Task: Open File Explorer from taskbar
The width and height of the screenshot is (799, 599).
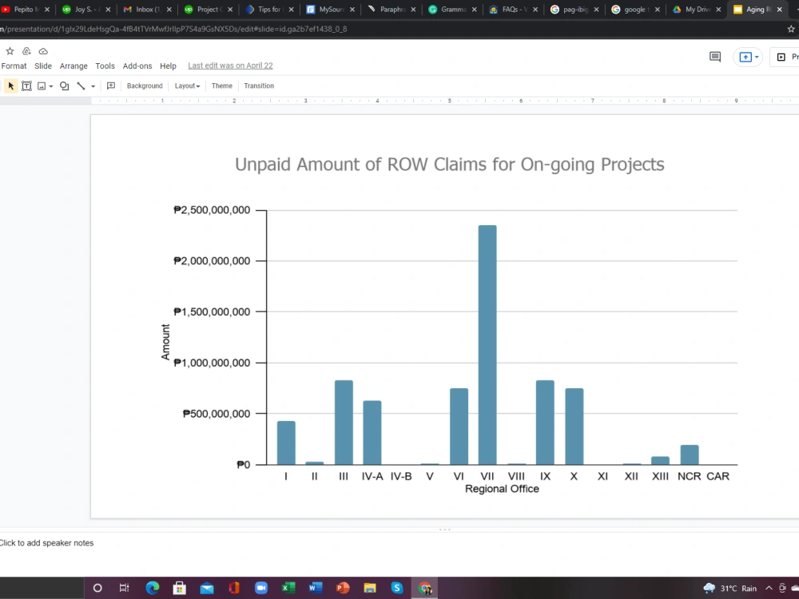Action: point(369,589)
